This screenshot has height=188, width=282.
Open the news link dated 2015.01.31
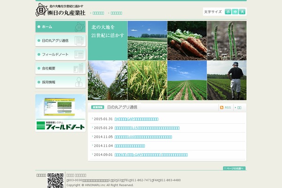click(x=136, y=119)
